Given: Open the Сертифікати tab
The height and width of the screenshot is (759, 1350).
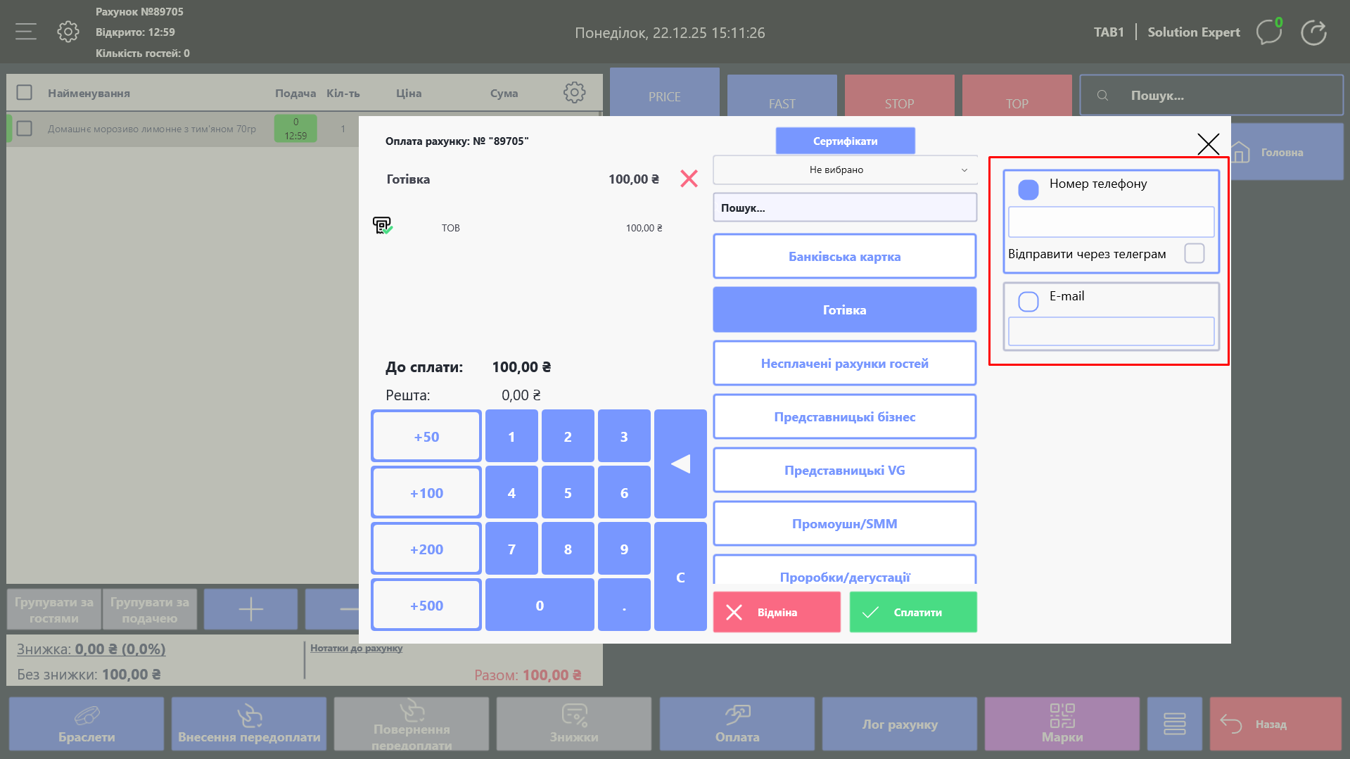Looking at the screenshot, I should coord(845,141).
